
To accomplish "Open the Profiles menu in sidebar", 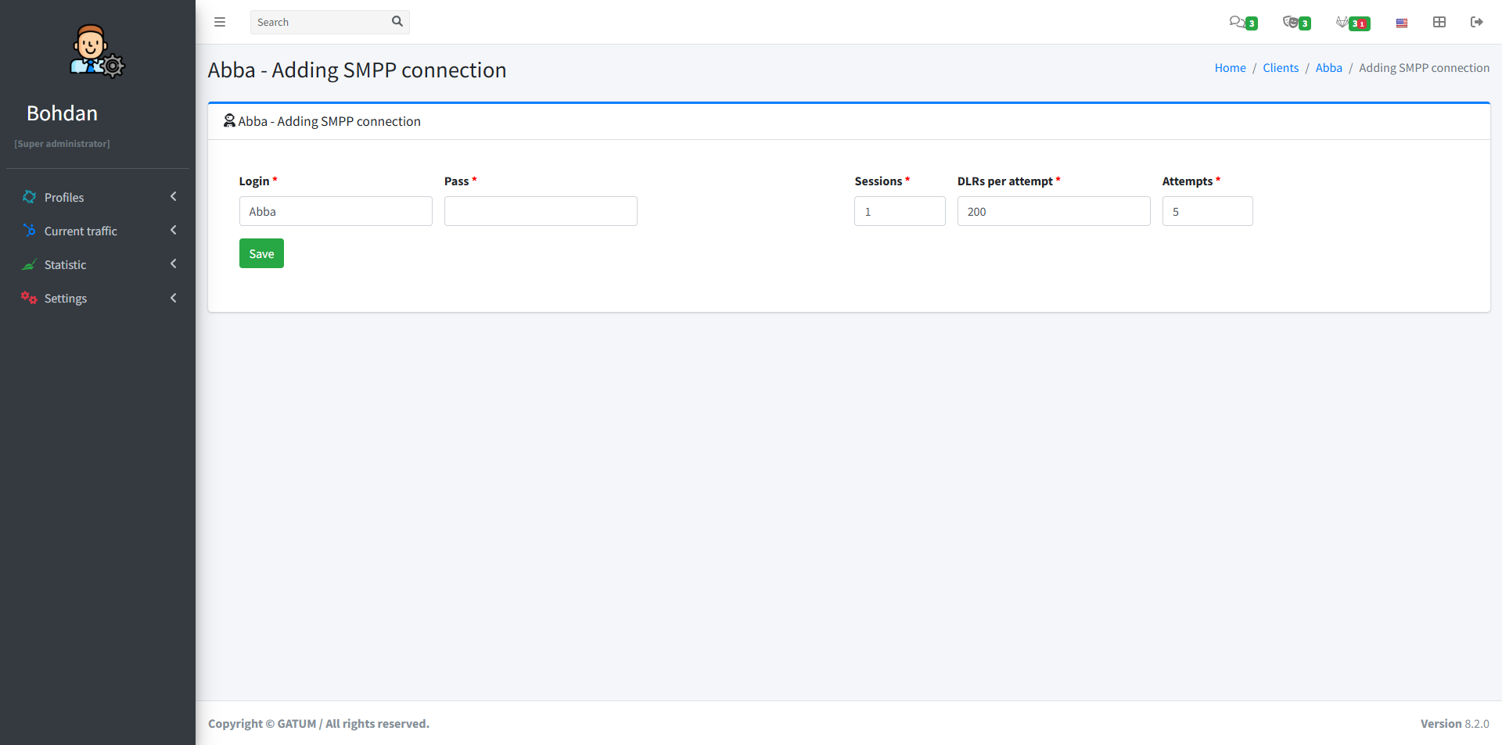I will pyautogui.click(x=63, y=197).
